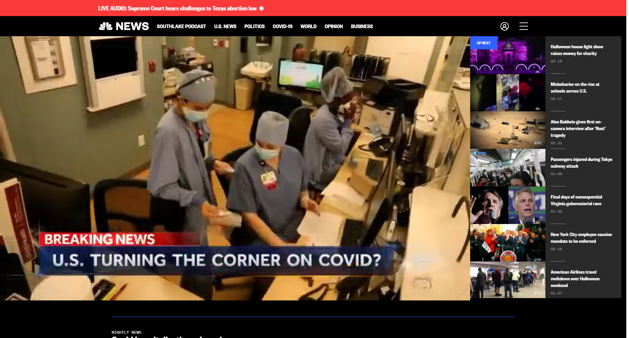This screenshot has width=629, height=338.
Task: Open the account profile icon
Action: (x=504, y=26)
